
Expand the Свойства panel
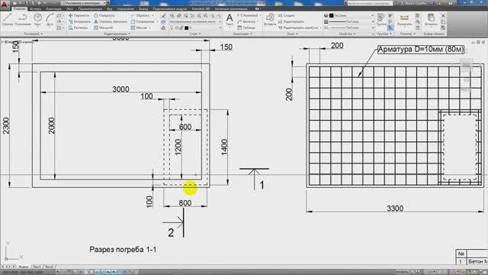tap(347, 34)
